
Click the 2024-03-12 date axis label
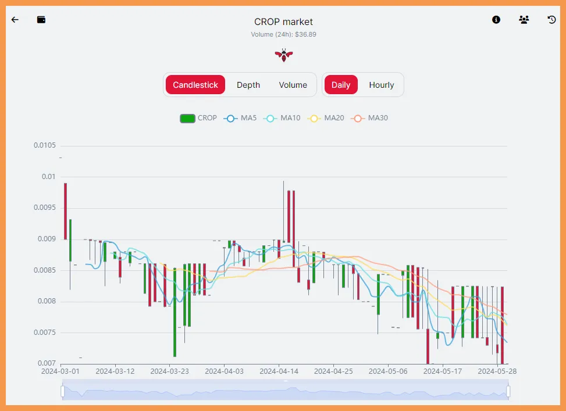coord(115,371)
